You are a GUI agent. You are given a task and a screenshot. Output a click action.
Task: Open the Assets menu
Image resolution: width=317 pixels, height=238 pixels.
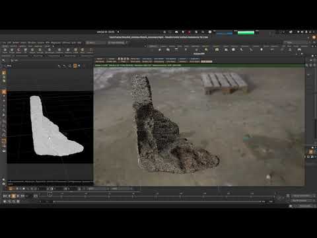(x=23, y=43)
